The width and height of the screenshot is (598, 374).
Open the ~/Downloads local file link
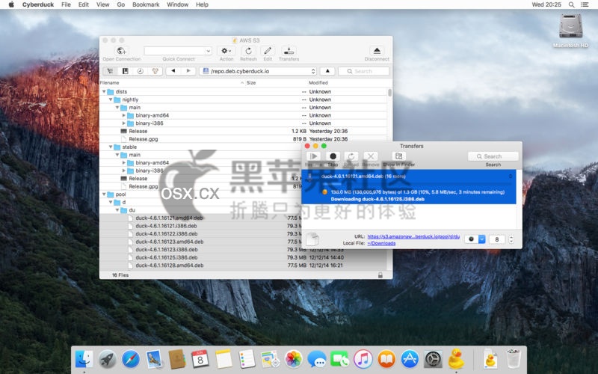coord(381,243)
